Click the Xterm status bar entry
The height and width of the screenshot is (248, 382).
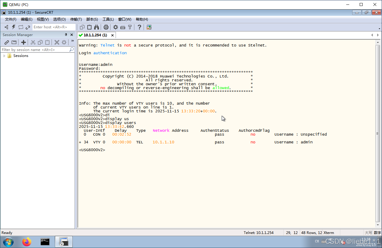(329, 233)
